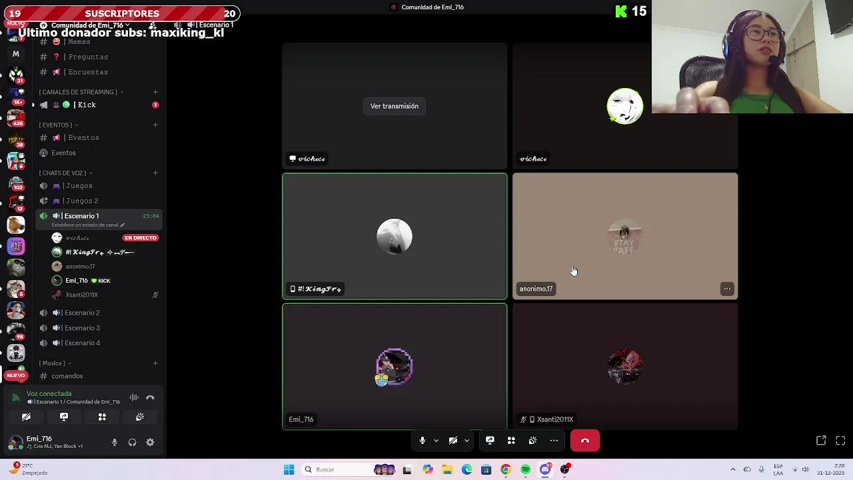The image size is (853, 480).
Task: Join Escenario 3 voice channel
Action: coord(98,328)
